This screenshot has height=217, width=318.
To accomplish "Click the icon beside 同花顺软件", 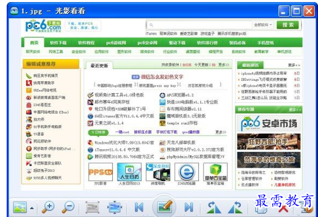I will pyautogui.click(x=29, y=141).
